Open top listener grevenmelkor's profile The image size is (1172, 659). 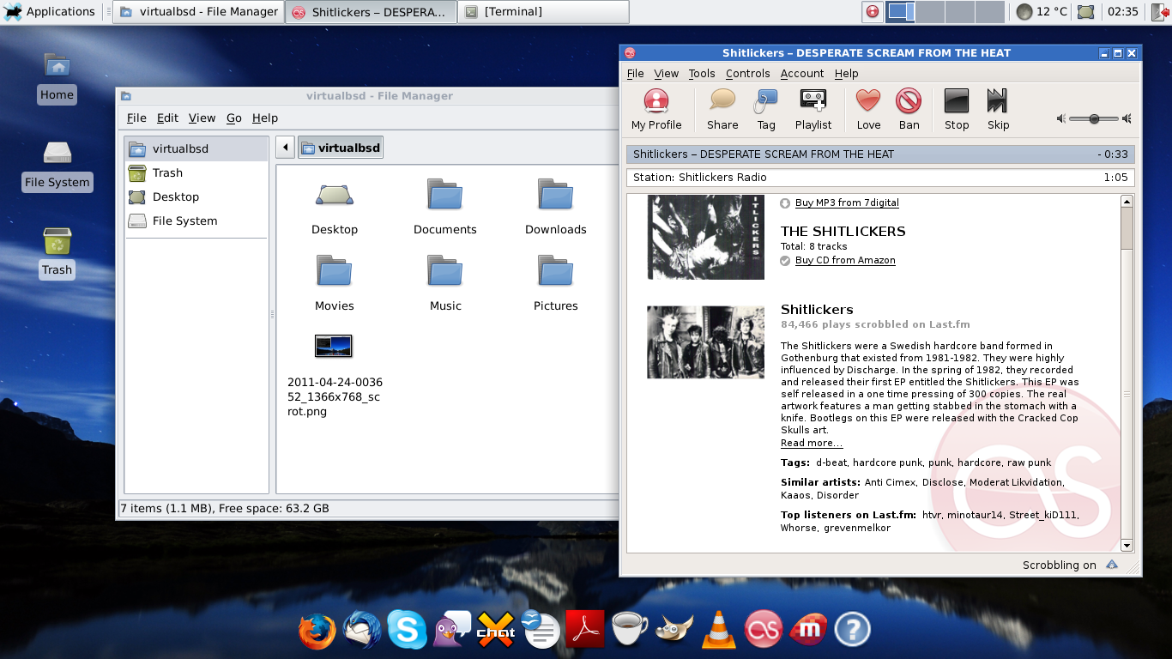(857, 529)
